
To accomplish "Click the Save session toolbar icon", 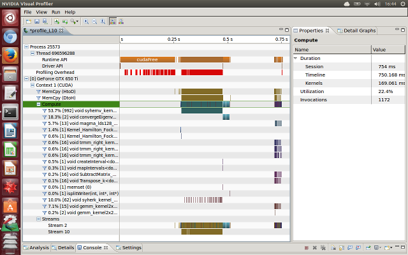I will coord(37,22).
